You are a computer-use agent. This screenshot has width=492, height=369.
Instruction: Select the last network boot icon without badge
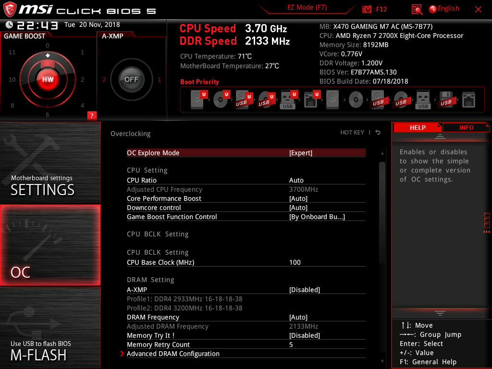[468, 99]
